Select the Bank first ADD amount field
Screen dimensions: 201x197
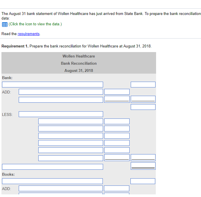pyautogui.click(x=117, y=92)
